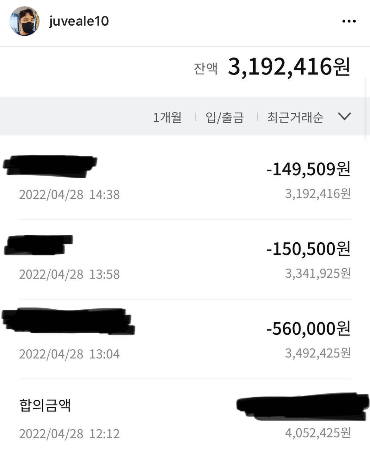Expand the filter chevron arrow
The height and width of the screenshot is (467, 370).
[x=344, y=117]
